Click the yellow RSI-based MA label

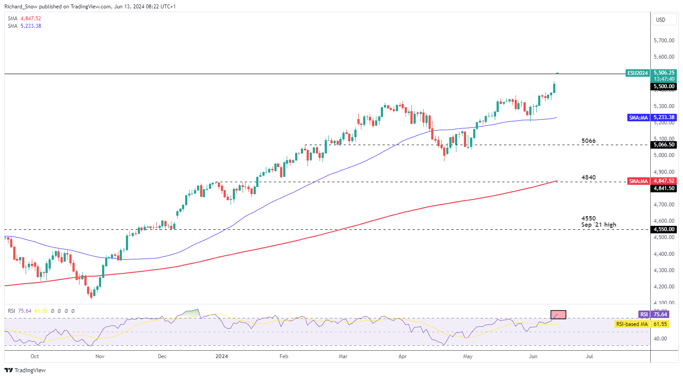coord(632,324)
